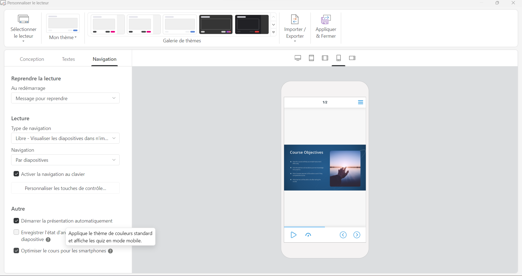Disable Démarrer la présentation automatiquement
Viewport: 522px width, 276px height.
point(16,221)
